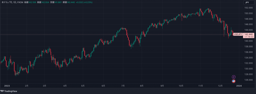Viewport: 256px width, 94px height.
Task: Click the 7月 label on time axis
Action: coord(123,86)
